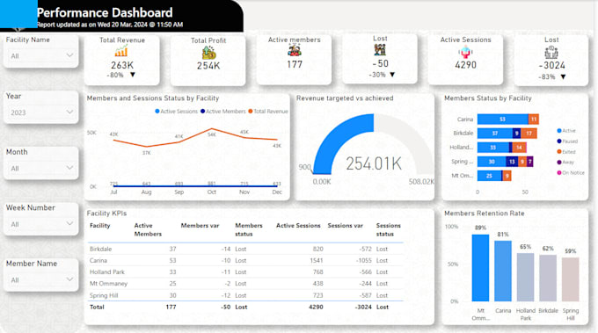Sort by Members var column header

pos(200,226)
